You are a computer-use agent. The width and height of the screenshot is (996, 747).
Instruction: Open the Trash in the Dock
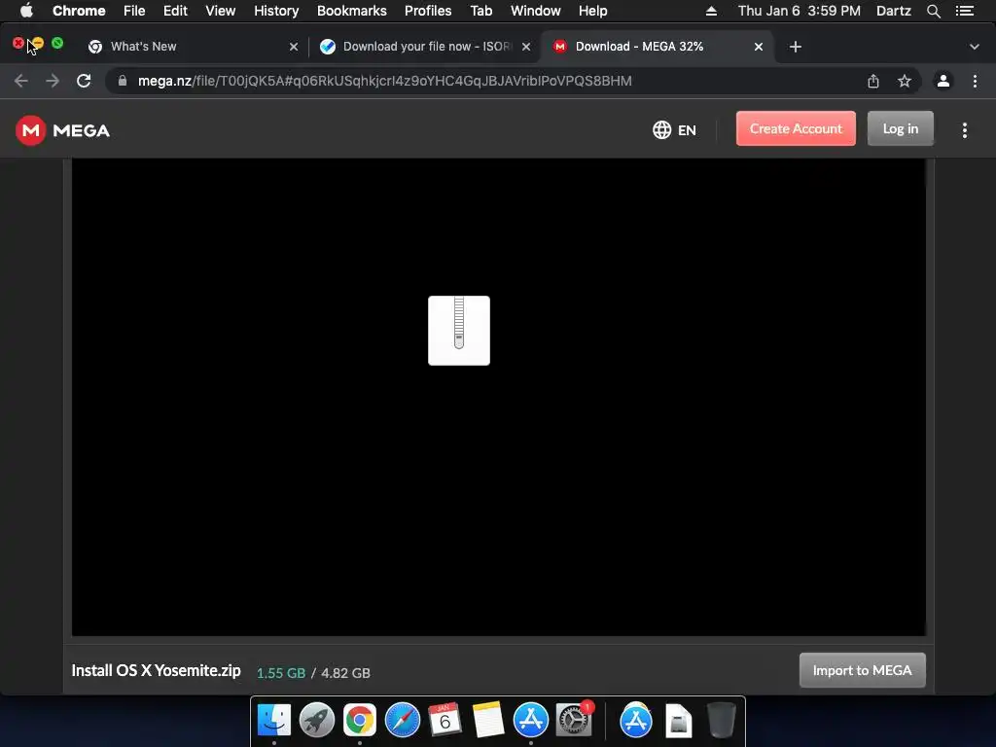pyautogui.click(x=721, y=721)
